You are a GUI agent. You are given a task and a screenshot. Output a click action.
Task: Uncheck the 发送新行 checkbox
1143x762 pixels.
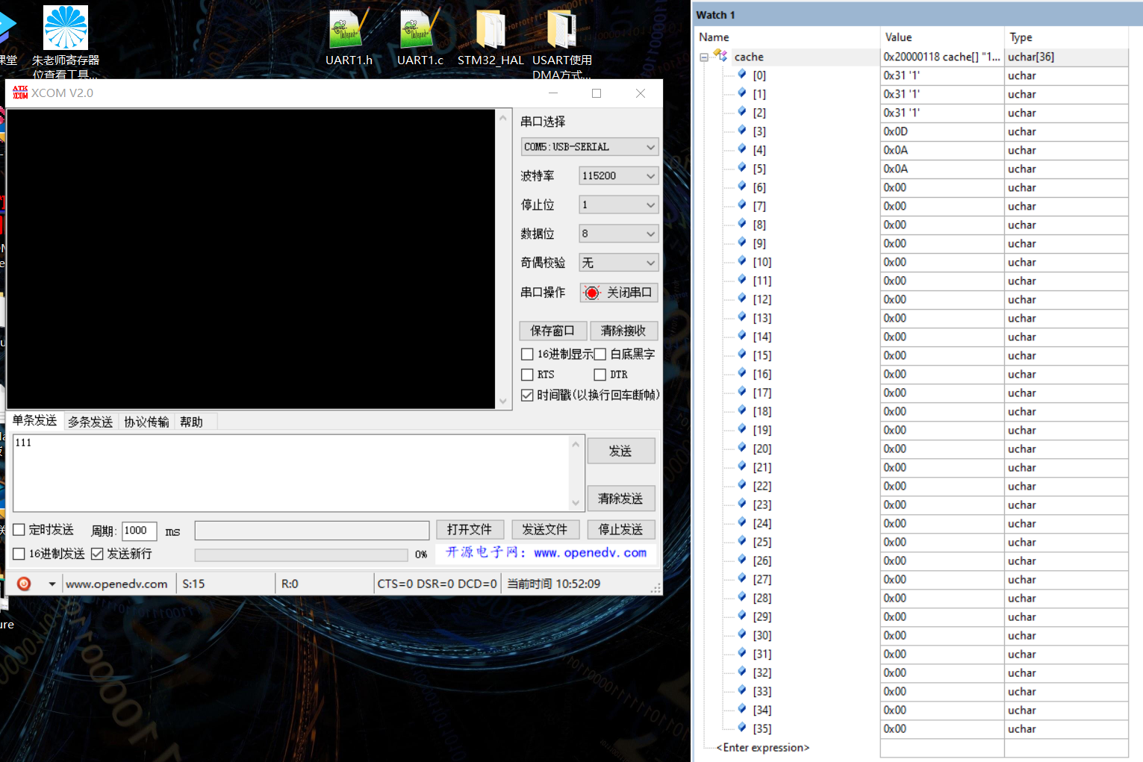point(97,554)
